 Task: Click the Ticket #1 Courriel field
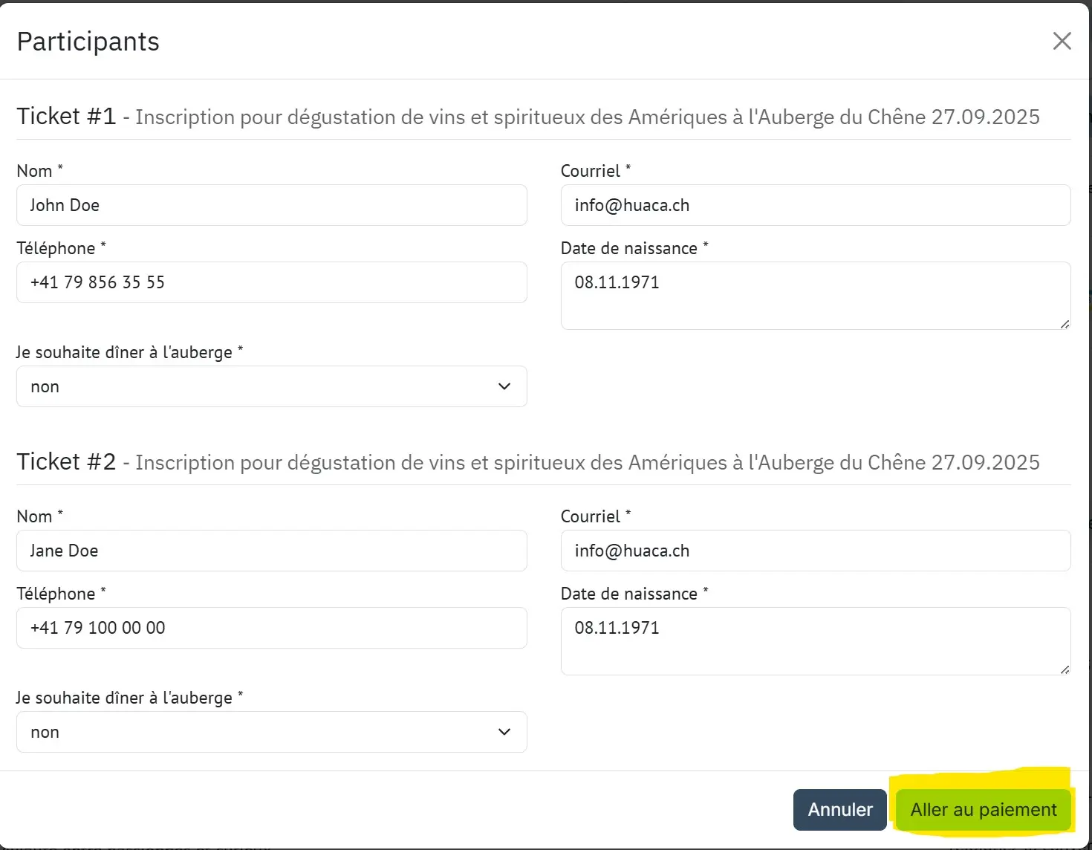(x=816, y=205)
